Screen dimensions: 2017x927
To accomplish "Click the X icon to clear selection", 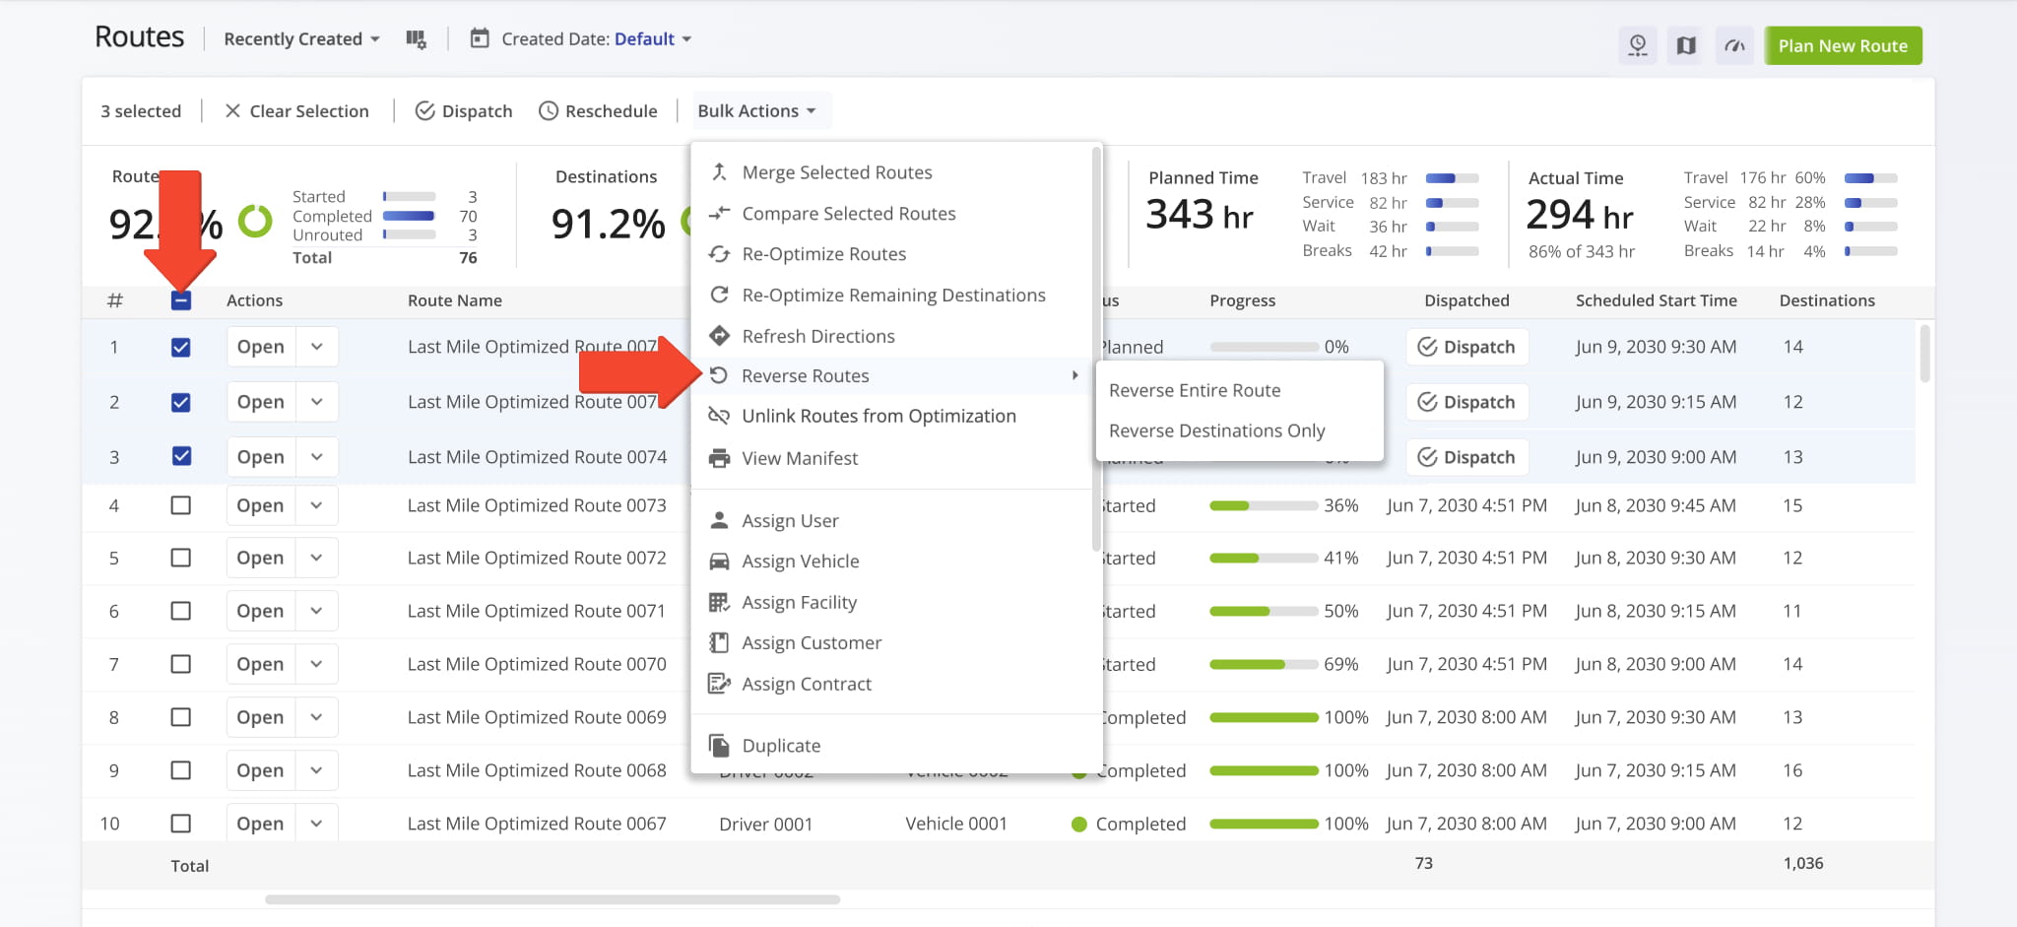I will [232, 111].
